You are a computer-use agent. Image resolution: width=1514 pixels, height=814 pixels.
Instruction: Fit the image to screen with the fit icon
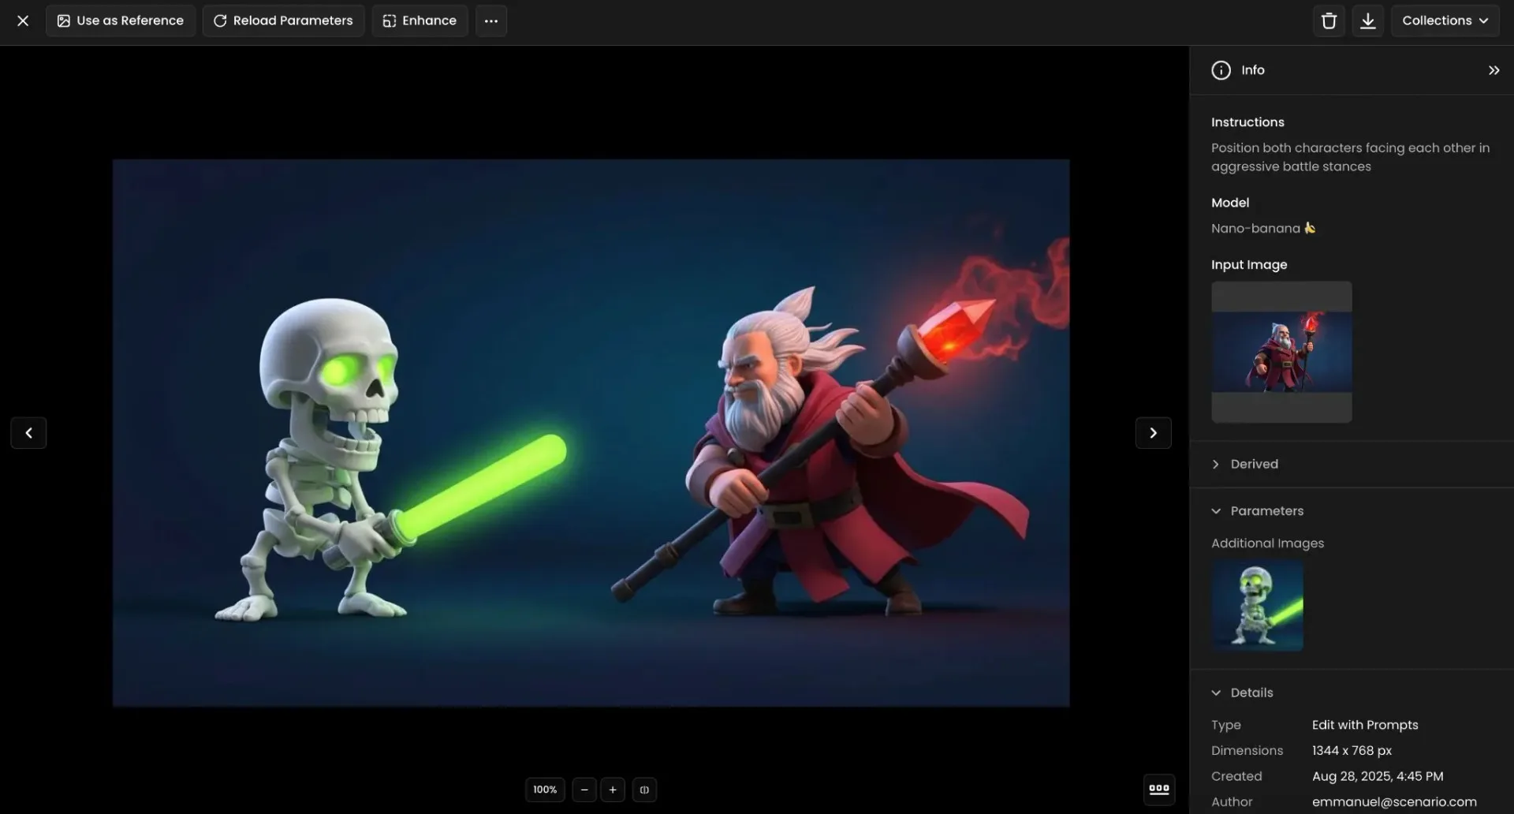tap(644, 790)
